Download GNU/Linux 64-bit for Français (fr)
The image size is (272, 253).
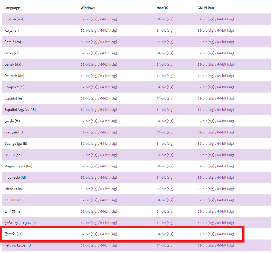[x=222, y=132]
